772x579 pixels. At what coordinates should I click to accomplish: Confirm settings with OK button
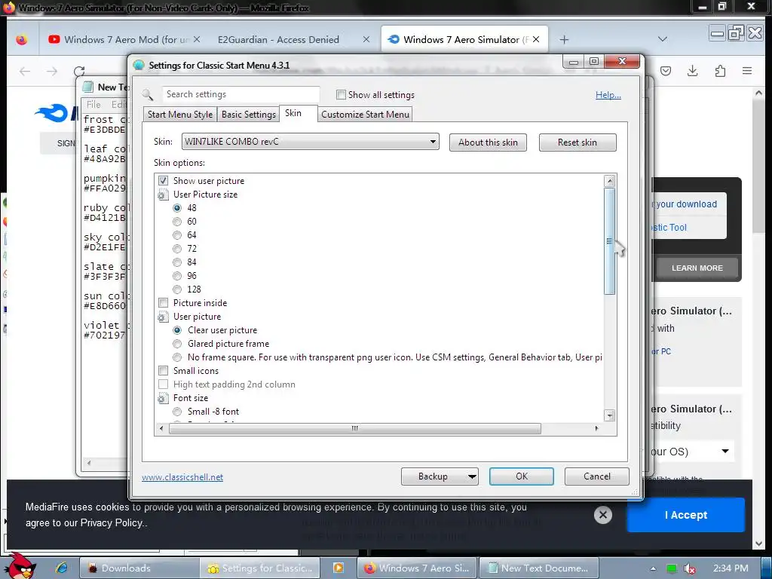(x=522, y=476)
